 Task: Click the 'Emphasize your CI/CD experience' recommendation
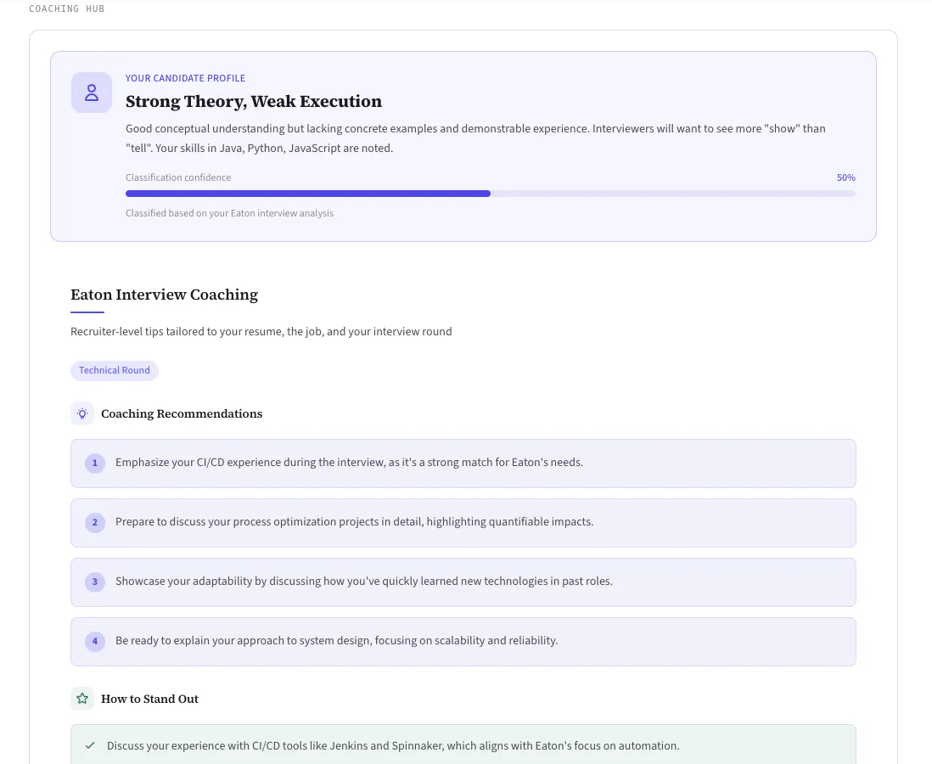tap(463, 463)
